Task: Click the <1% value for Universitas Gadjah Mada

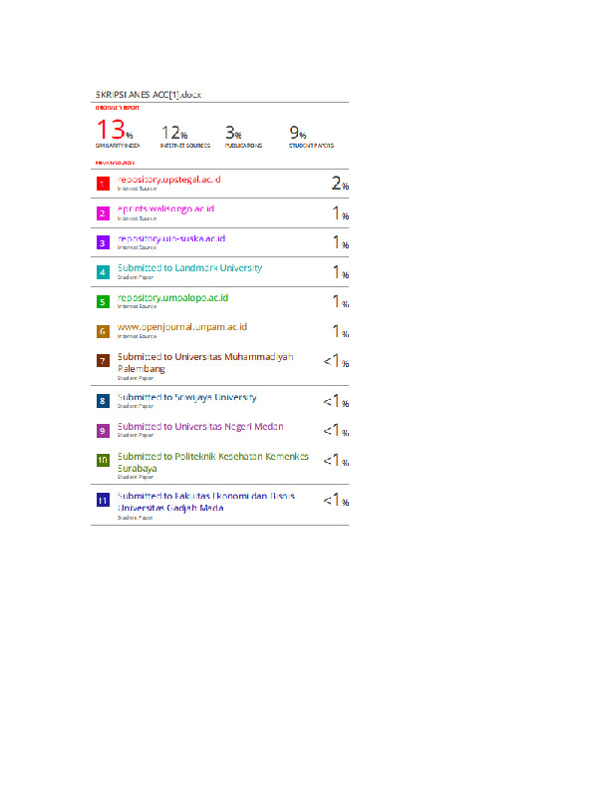Action: point(336,500)
